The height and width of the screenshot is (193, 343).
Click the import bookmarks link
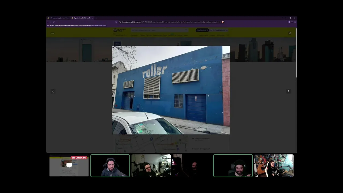pos(99,25)
